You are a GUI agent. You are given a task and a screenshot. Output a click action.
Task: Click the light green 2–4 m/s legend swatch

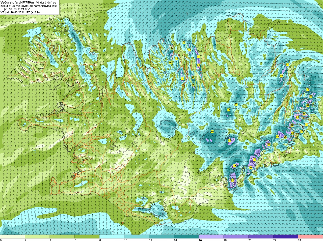37,237
